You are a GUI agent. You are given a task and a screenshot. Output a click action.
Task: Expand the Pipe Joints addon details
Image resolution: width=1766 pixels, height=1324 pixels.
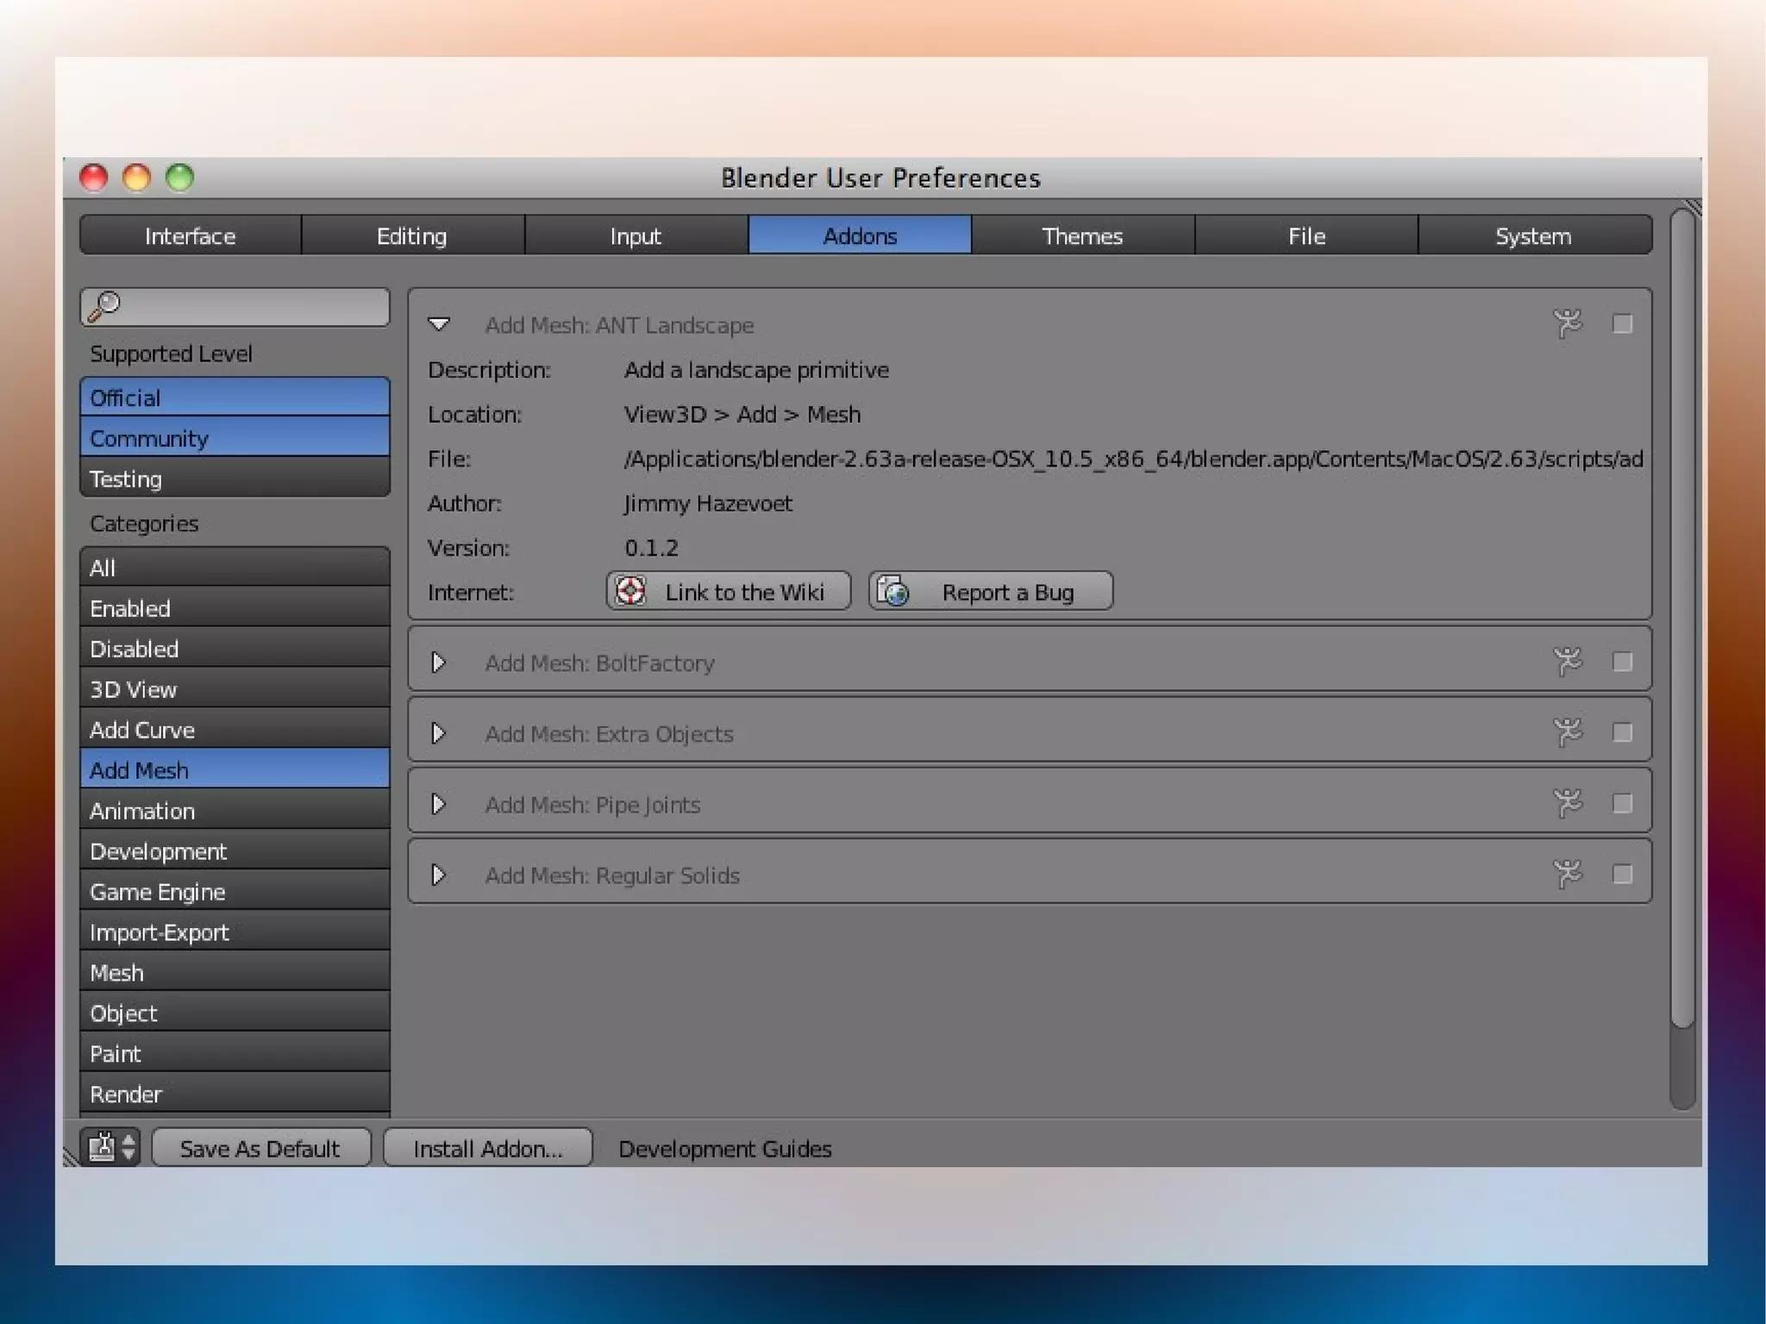click(x=439, y=804)
